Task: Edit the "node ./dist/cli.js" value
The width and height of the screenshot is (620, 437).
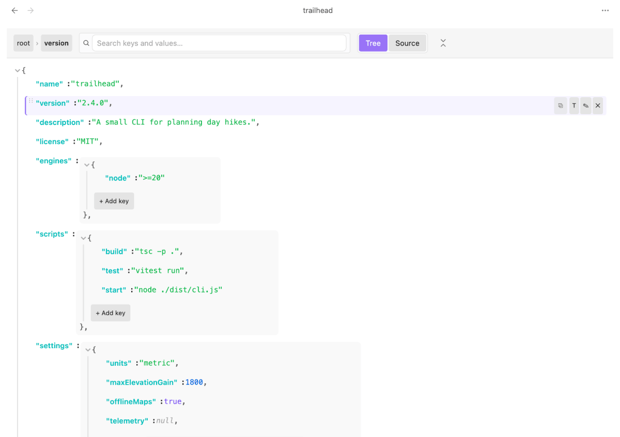Action: click(178, 290)
